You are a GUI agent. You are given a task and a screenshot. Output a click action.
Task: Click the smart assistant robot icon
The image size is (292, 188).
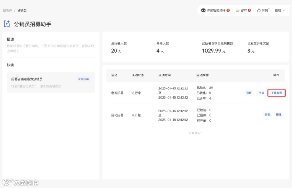click(x=203, y=10)
